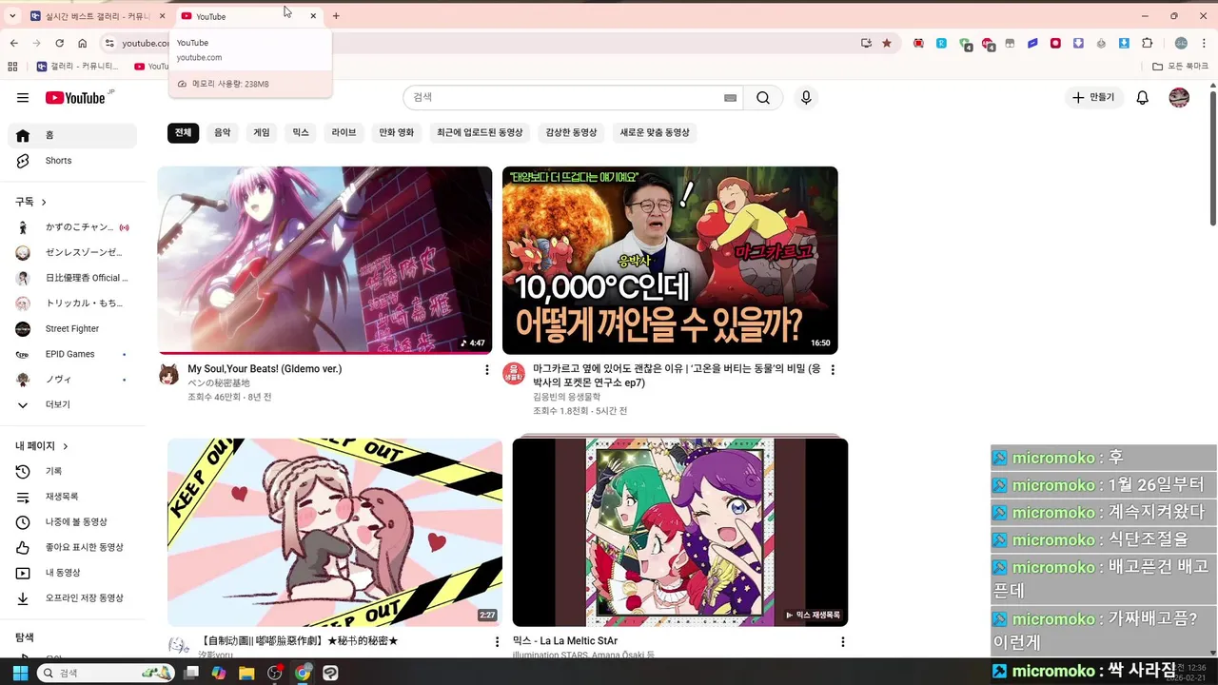The image size is (1218, 685).
Task: Select 새로운 맞춤 동영상 chip
Action: pos(655,133)
